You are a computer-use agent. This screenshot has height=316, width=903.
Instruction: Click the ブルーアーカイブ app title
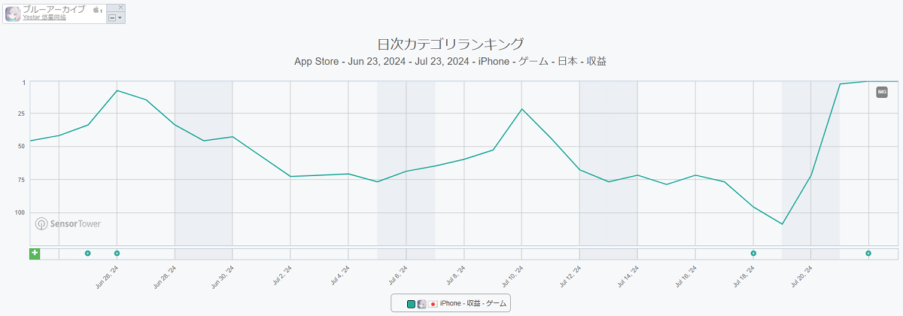tap(54, 8)
